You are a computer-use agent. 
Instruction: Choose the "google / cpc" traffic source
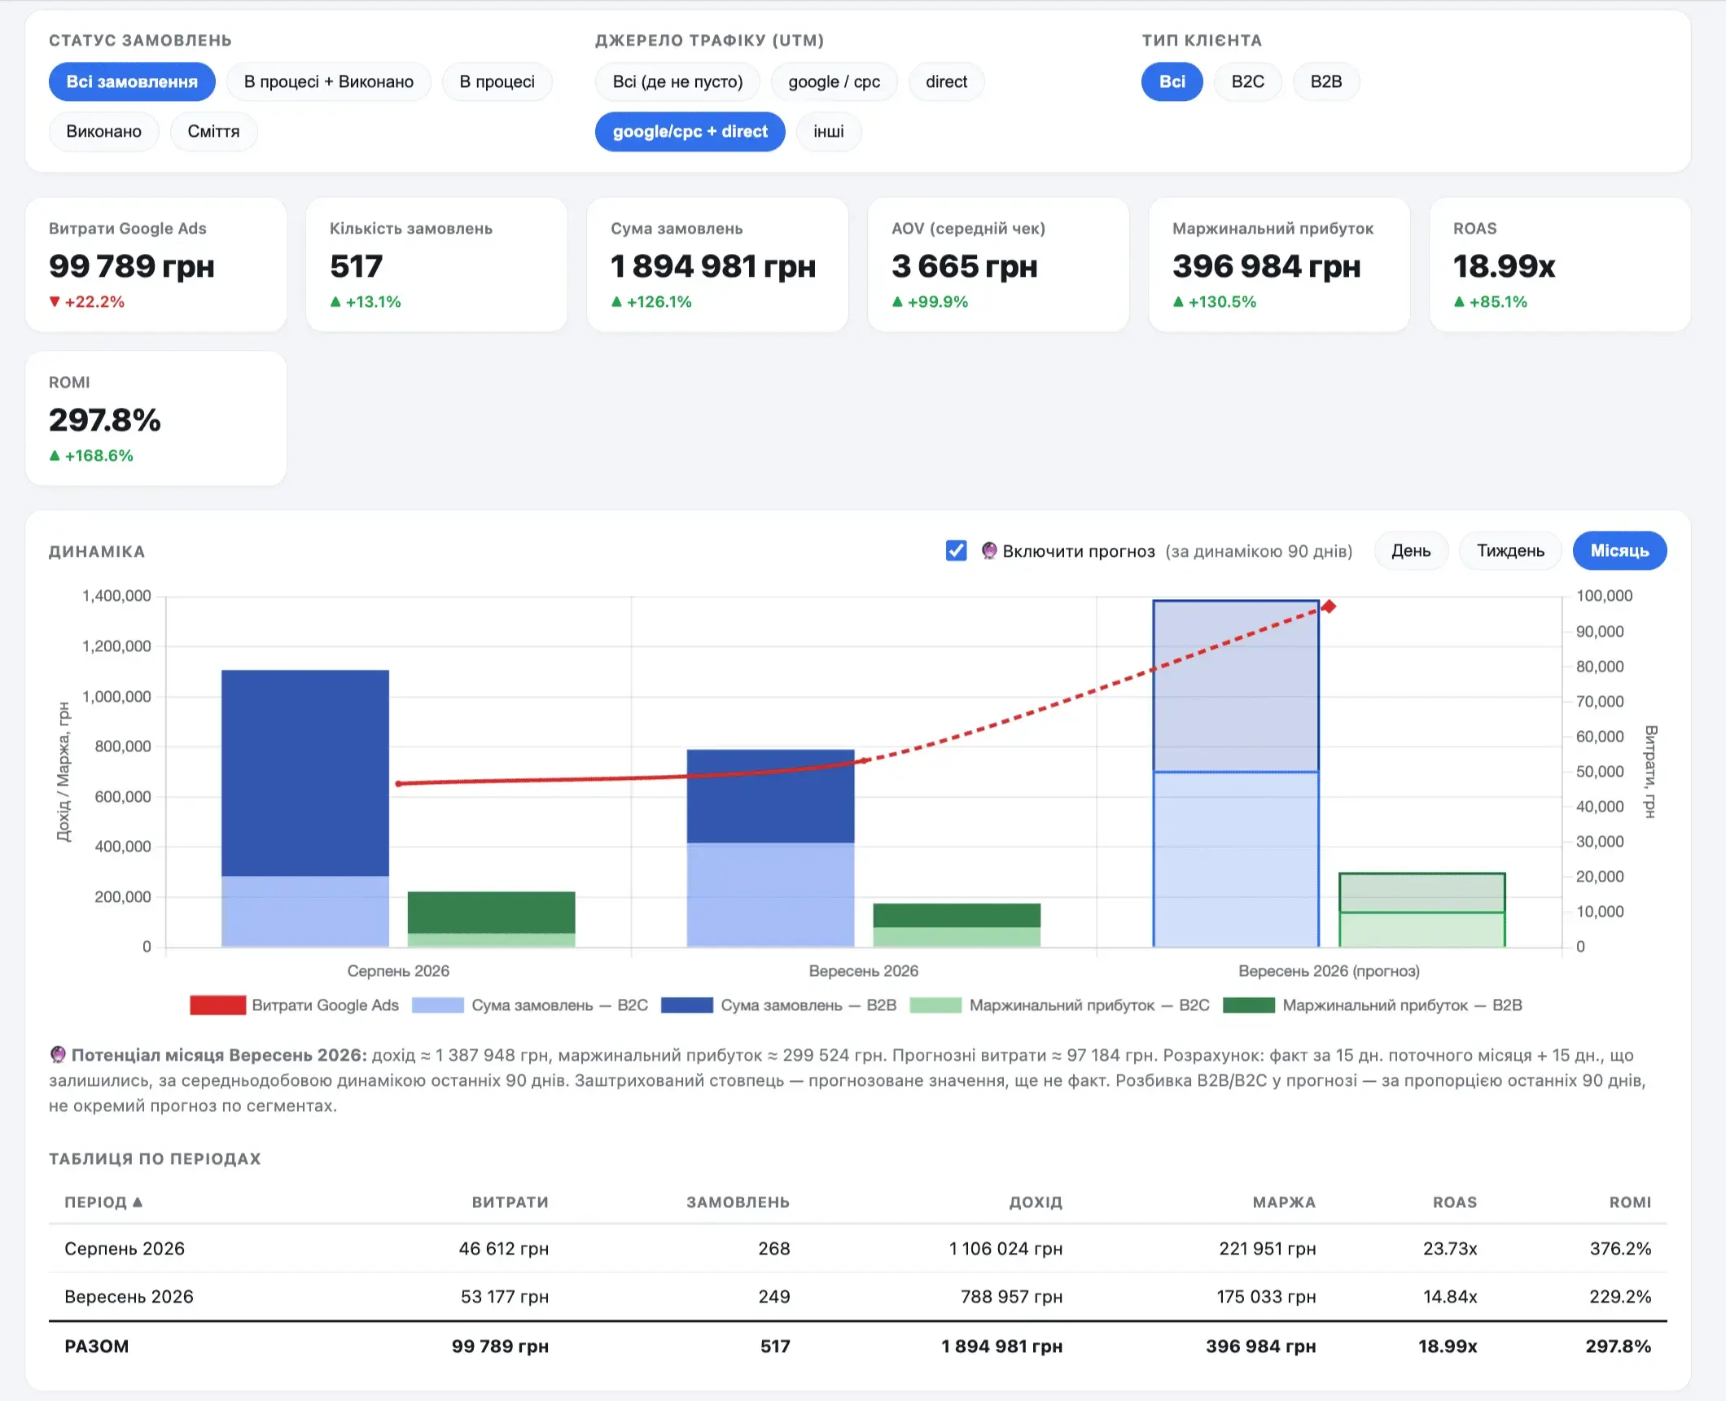pyautogui.click(x=834, y=81)
